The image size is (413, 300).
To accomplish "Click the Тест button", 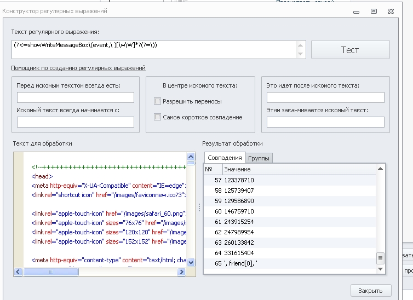I will click(350, 50).
